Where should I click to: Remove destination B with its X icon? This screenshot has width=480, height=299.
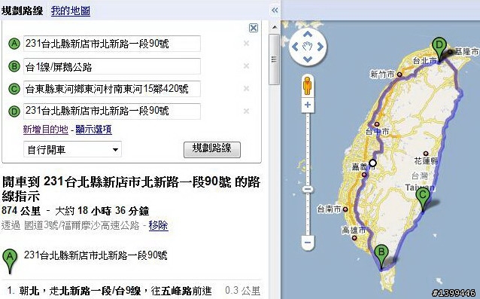(x=246, y=66)
